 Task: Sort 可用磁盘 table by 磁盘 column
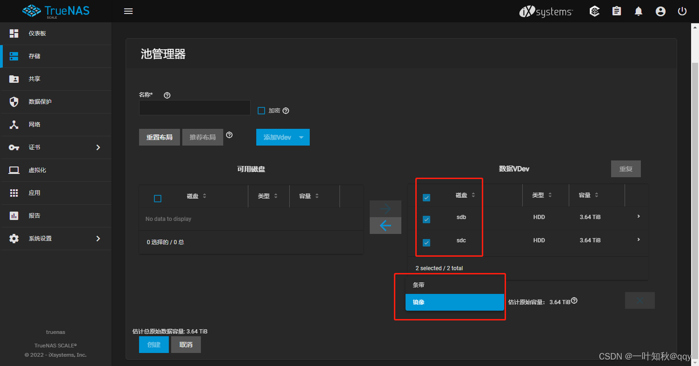point(197,196)
